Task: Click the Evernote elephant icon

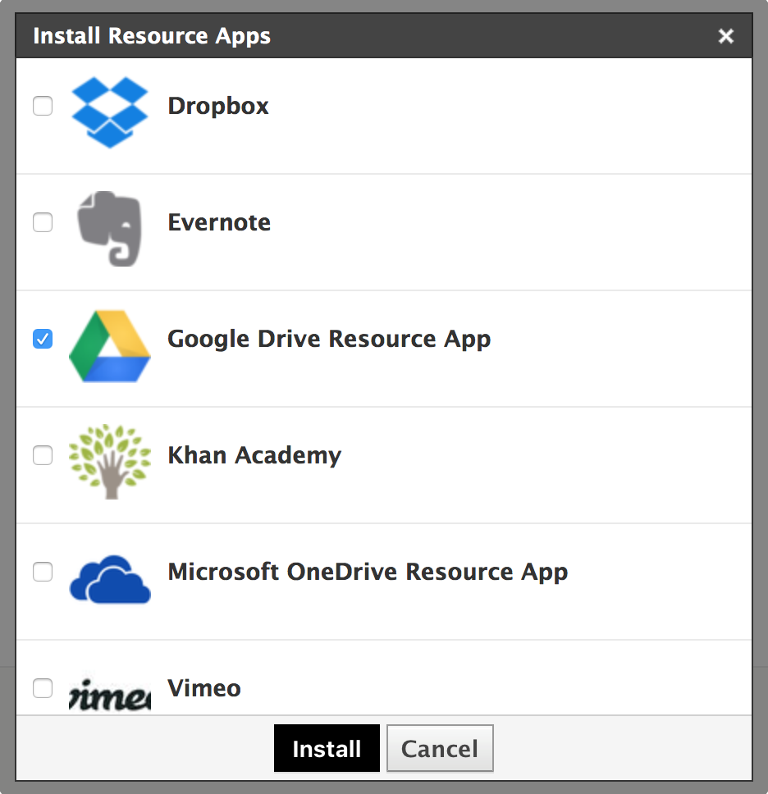Action: click(110, 229)
